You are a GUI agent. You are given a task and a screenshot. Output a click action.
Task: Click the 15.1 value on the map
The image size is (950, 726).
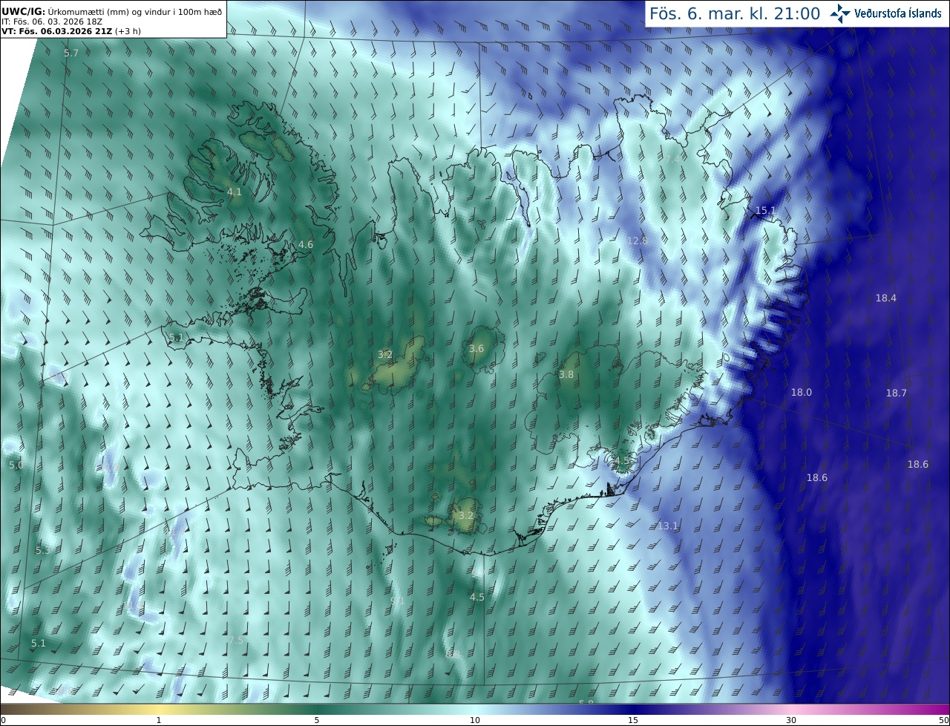click(765, 211)
